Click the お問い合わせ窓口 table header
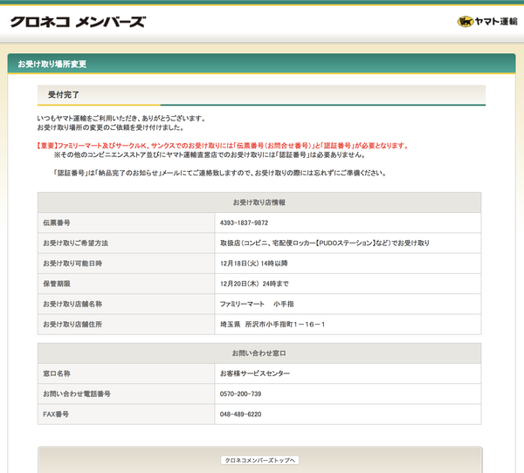Screen dimensions: 524x473 coord(259,353)
